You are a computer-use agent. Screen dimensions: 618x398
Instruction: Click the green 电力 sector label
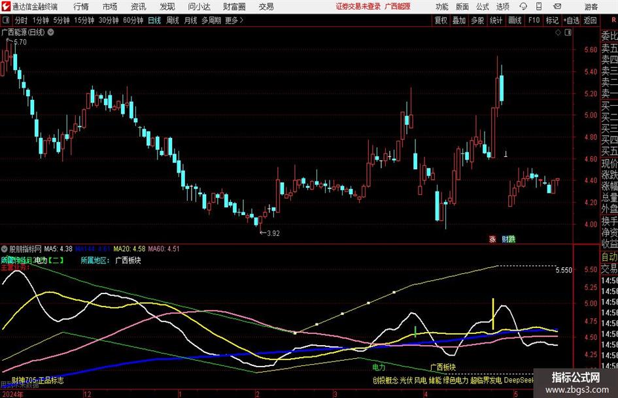point(379,367)
